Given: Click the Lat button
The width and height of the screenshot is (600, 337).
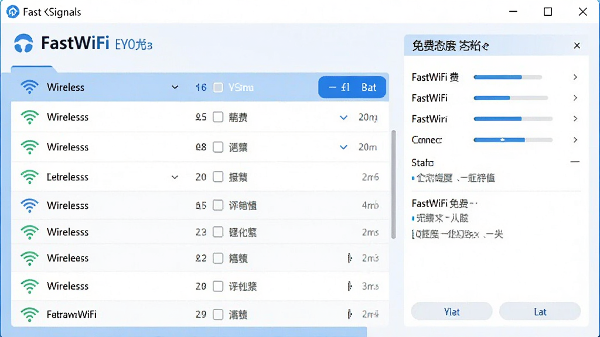Looking at the screenshot, I should pos(540,312).
